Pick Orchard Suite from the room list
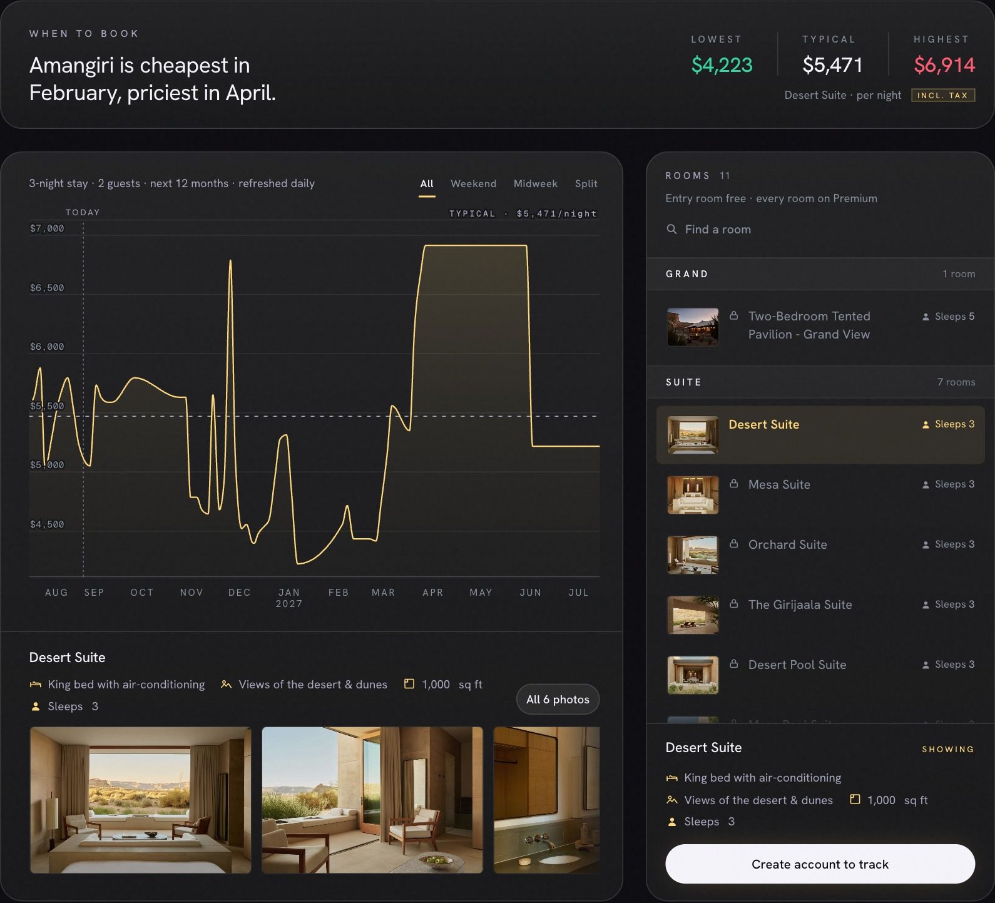The image size is (995, 903). (820, 554)
